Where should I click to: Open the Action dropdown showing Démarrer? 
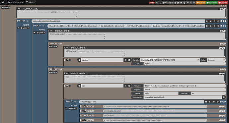216,60
